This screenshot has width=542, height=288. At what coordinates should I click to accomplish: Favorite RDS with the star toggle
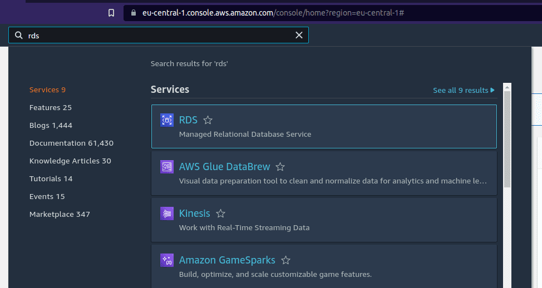tap(208, 120)
